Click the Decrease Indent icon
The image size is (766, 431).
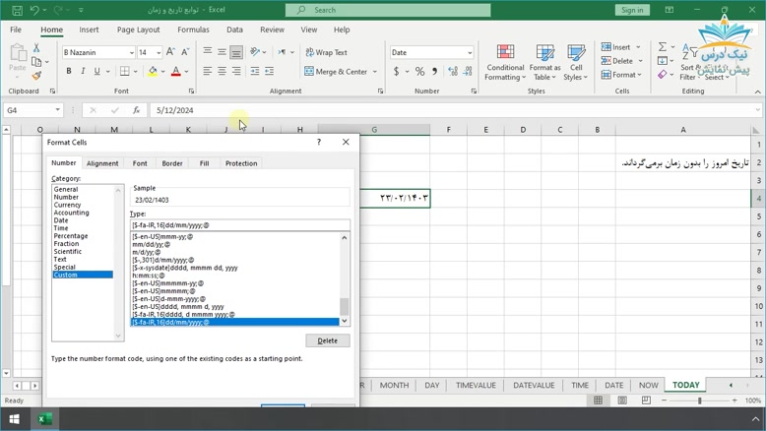pos(255,71)
